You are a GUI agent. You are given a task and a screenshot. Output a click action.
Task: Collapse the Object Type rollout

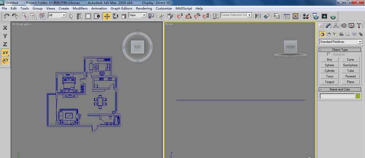pos(340,50)
